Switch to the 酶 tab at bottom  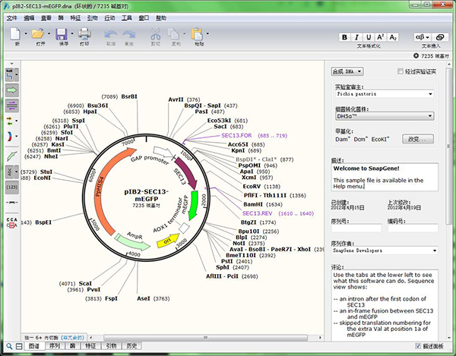72,346
